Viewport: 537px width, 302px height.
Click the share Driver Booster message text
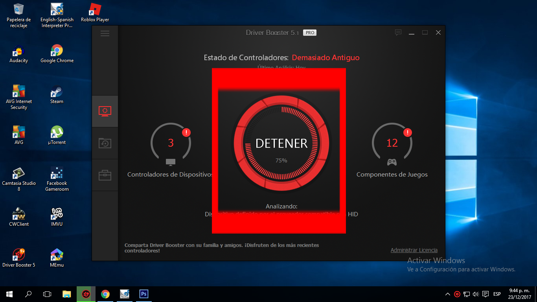(x=222, y=248)
